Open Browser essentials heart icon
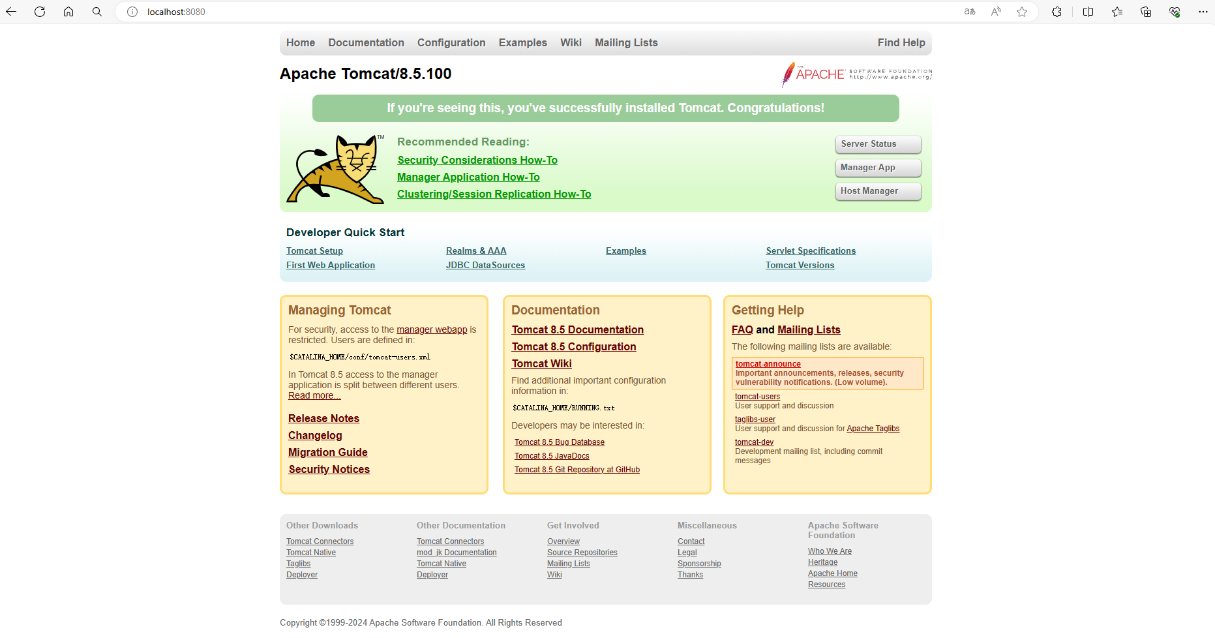Image resolution: width=1215 pixels, height=638 pixels. pos(1175,12)
